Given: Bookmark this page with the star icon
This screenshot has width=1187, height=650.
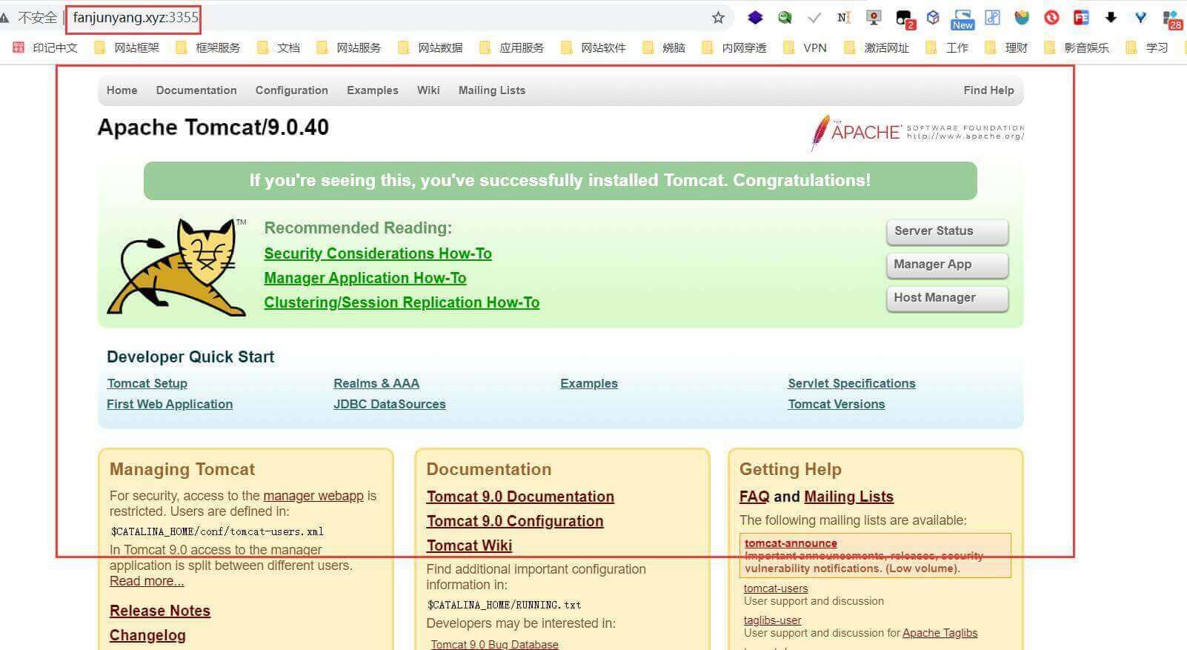Looking at the screenshot, I should [x=718, y=18].
